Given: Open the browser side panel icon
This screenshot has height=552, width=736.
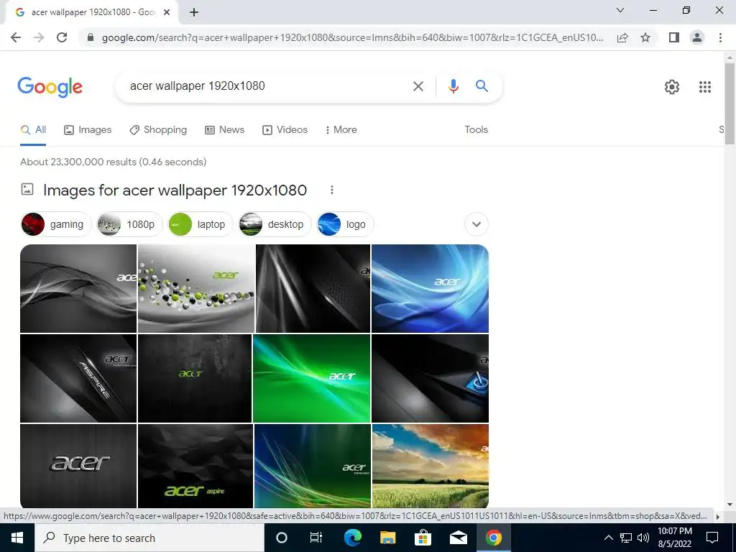Looking at the screenshot, I should point(674,37).
